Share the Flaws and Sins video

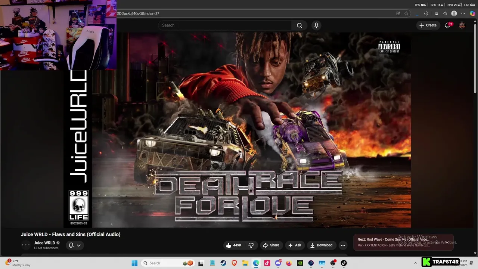pos(271,245)
